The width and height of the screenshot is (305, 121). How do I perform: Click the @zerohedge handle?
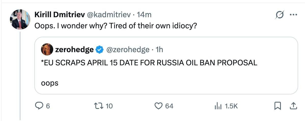127,50
